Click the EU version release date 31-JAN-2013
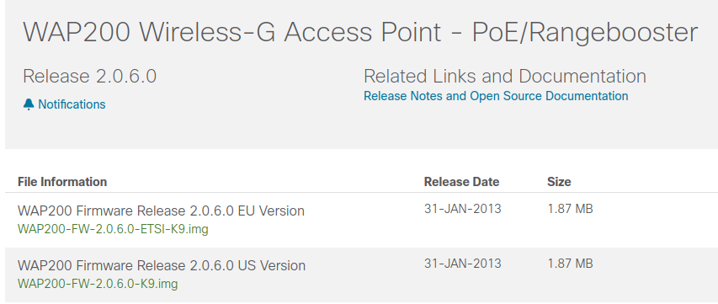The width and height of the screenshot is (718, 304). tap(462, 209)
